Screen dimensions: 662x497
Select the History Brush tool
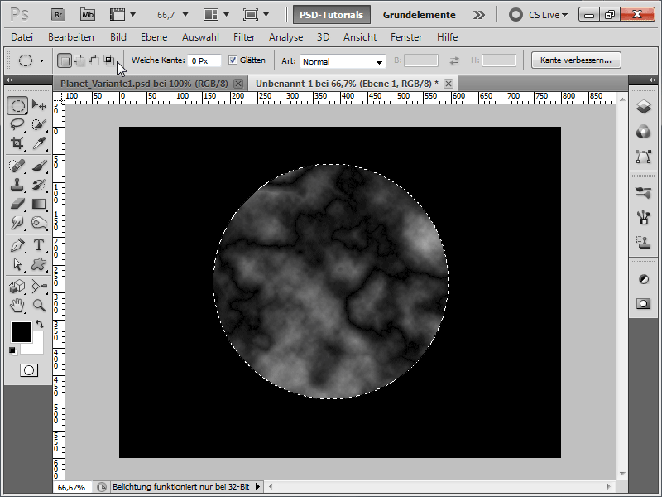[x=39, y=185]
